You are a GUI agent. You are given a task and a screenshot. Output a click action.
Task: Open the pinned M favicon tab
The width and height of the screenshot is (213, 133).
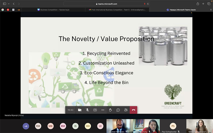pyautogui.click(x=13, y=10)
